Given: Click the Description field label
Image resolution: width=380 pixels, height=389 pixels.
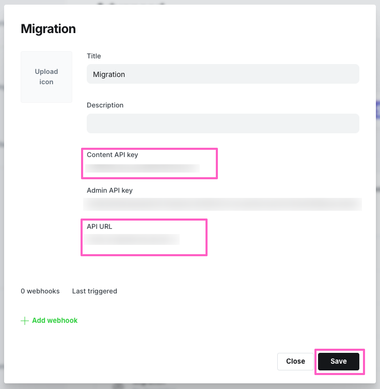Looking at the screenshot, I should [x=105, y=105].
